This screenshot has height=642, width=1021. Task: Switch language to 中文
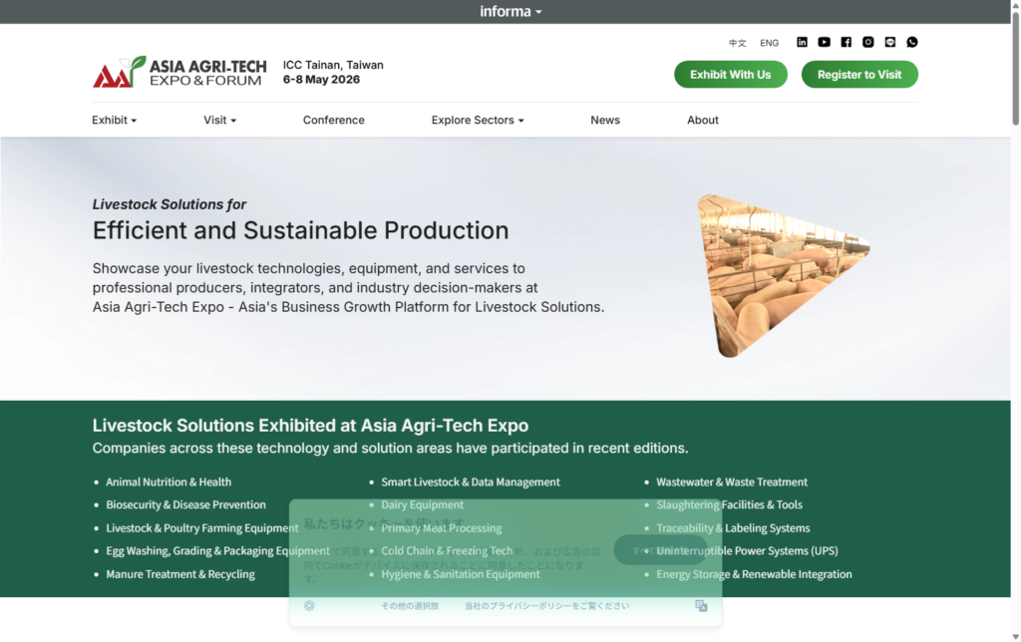point(737,43)
